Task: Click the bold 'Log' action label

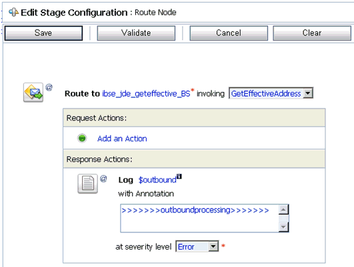Action: 126,180
